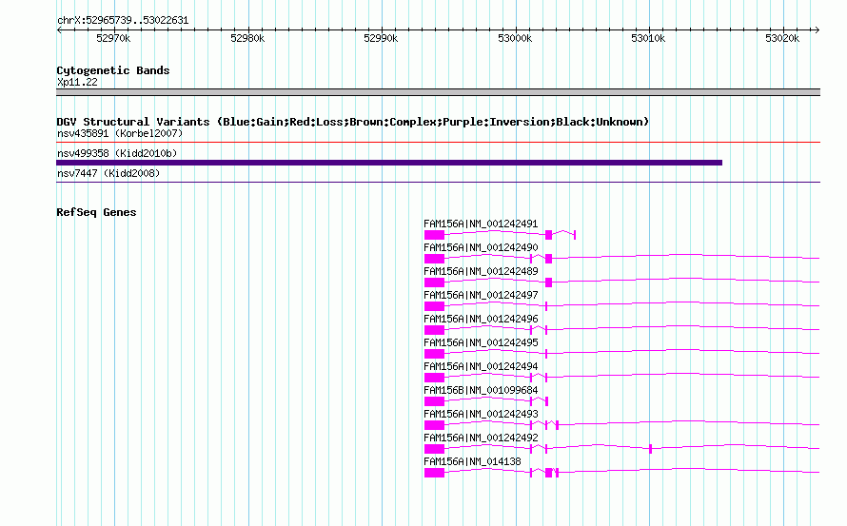Select the thick purple nsv499358 inversion bar
This screenshot has width=847, height=526.
click(x=389, y=163)
